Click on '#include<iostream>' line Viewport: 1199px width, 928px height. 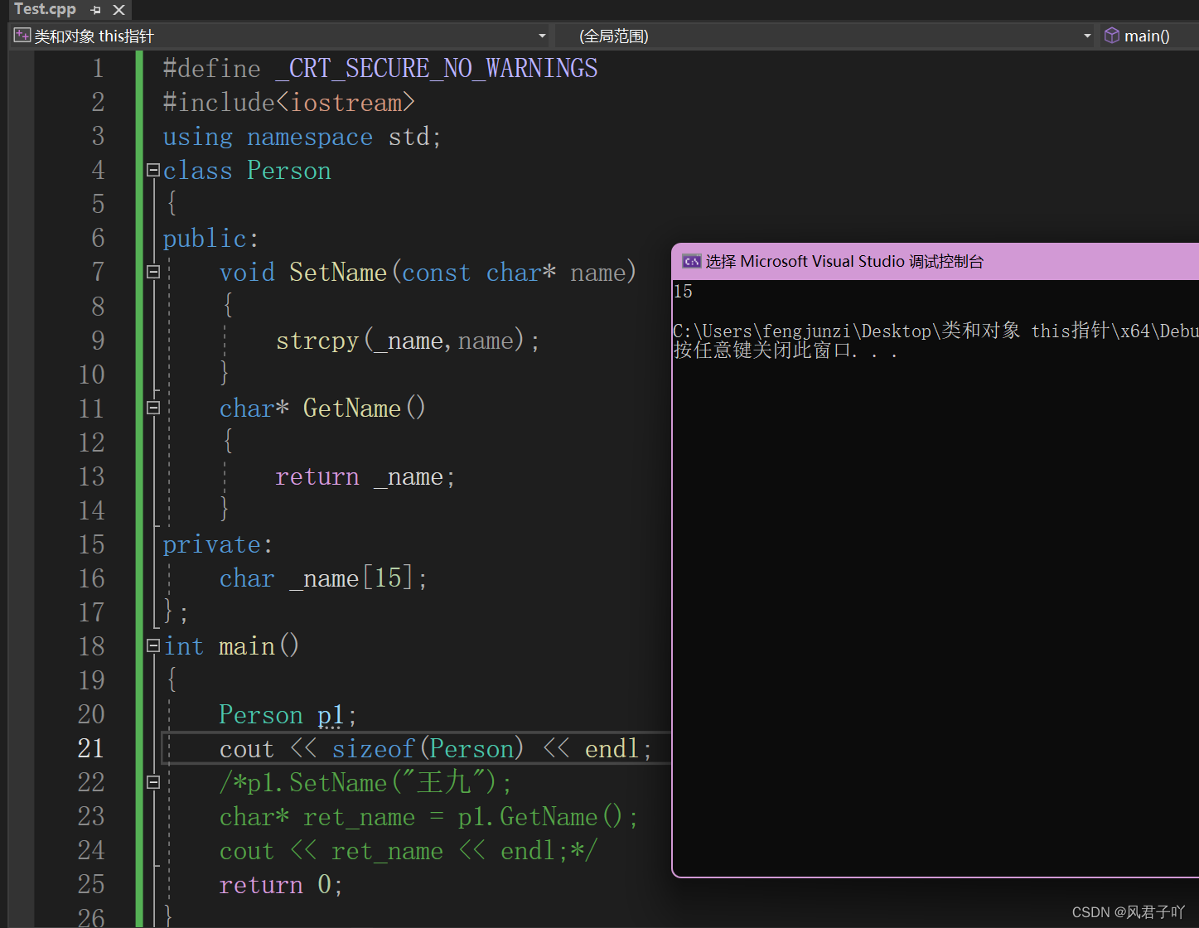(x=288, y=103)
